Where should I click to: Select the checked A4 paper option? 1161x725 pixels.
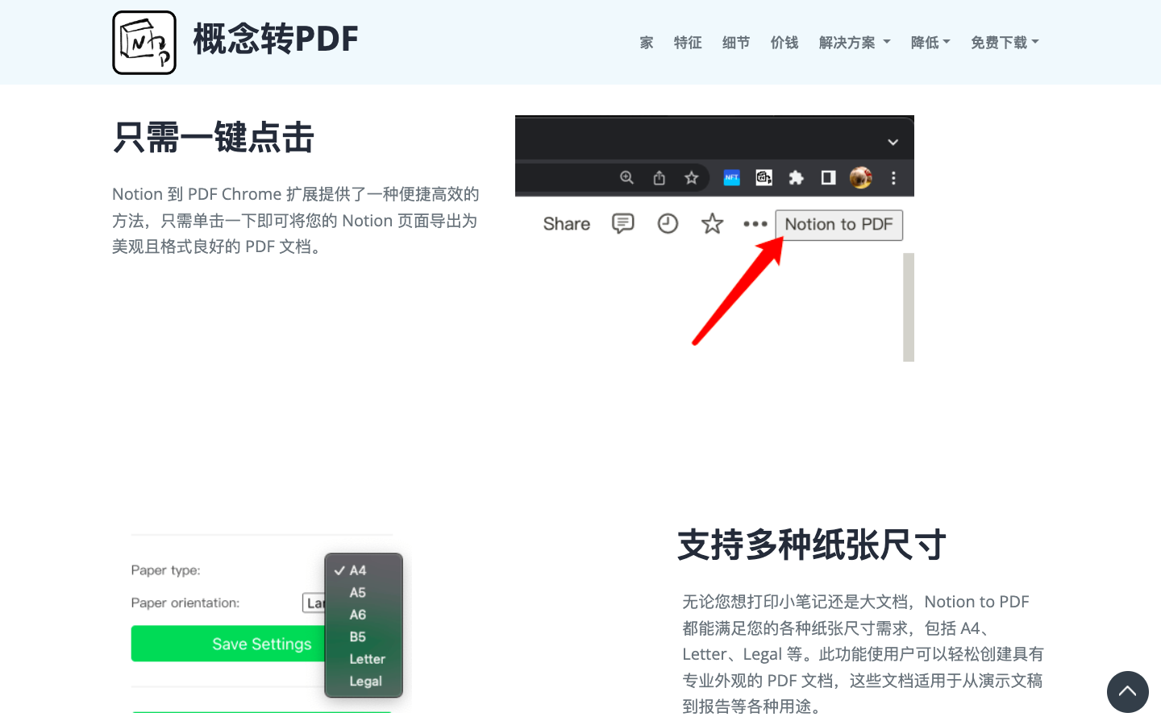[357, 570]
